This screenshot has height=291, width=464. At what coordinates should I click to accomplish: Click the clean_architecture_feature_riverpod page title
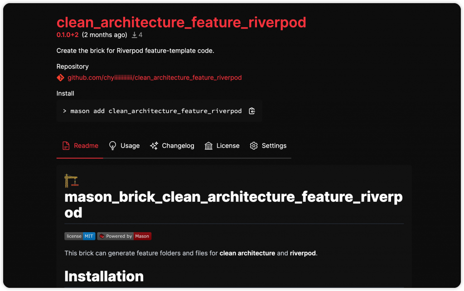point(181,23)
